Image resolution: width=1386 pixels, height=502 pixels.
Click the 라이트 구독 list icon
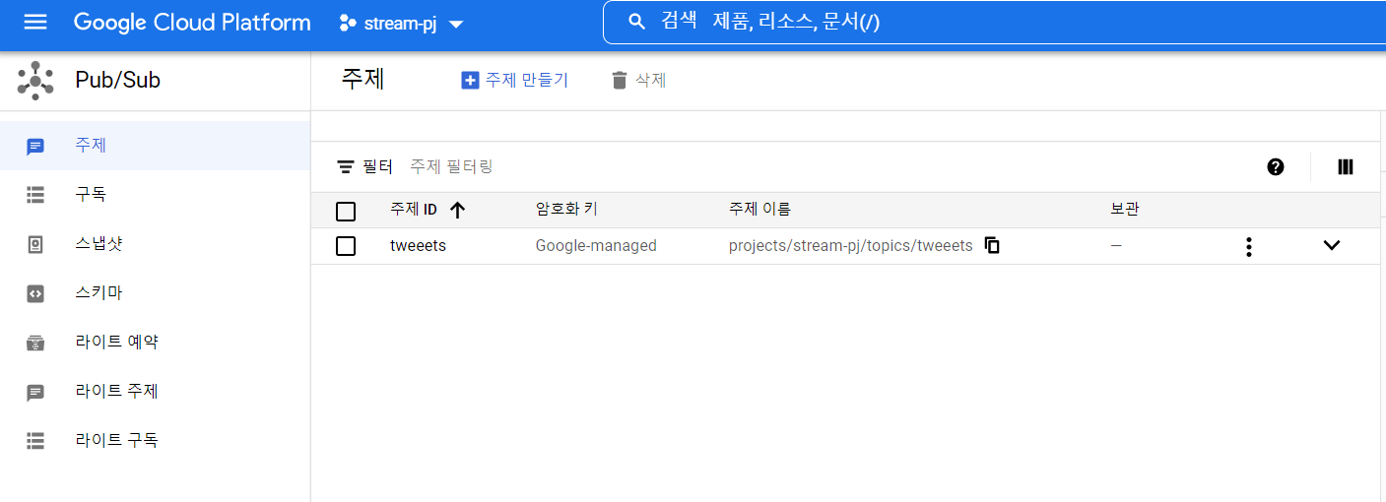click(35, 441)
